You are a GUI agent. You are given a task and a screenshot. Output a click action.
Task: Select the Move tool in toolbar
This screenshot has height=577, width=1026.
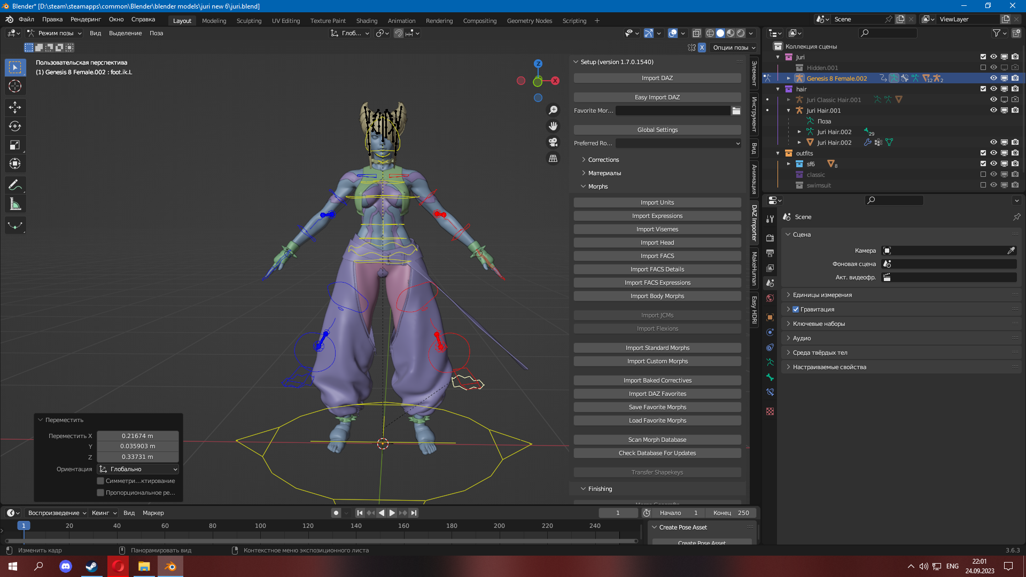(15, 107)
